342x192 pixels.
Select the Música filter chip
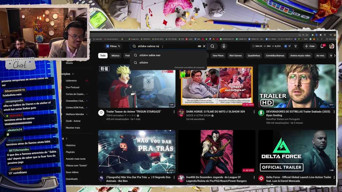click(x=115, y=55)
